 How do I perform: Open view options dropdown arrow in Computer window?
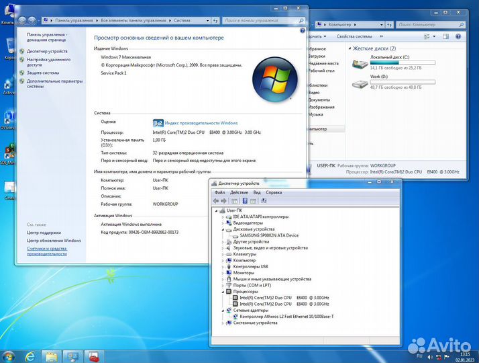click(x=434, y=36)
